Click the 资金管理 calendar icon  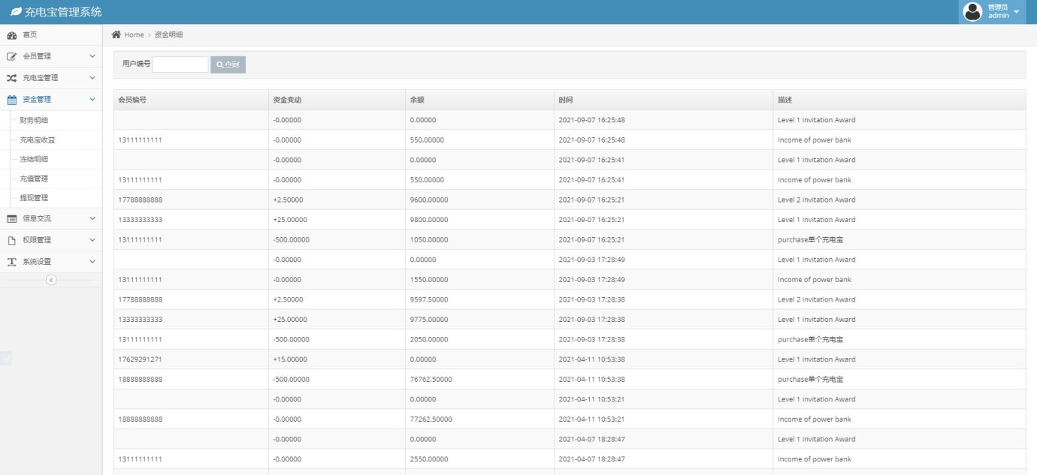click(12, 100)
